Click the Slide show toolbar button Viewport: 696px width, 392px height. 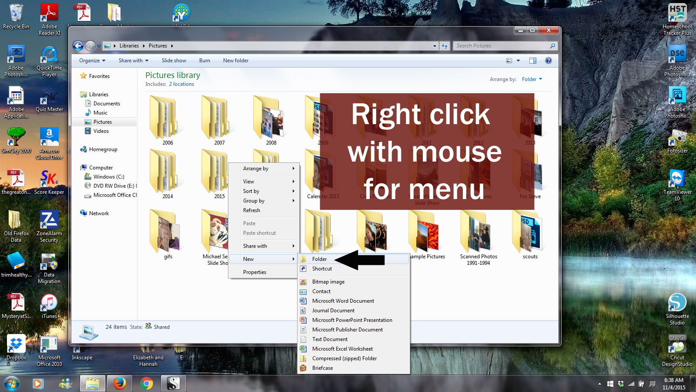pyautogui.click(x=174, y=61)
